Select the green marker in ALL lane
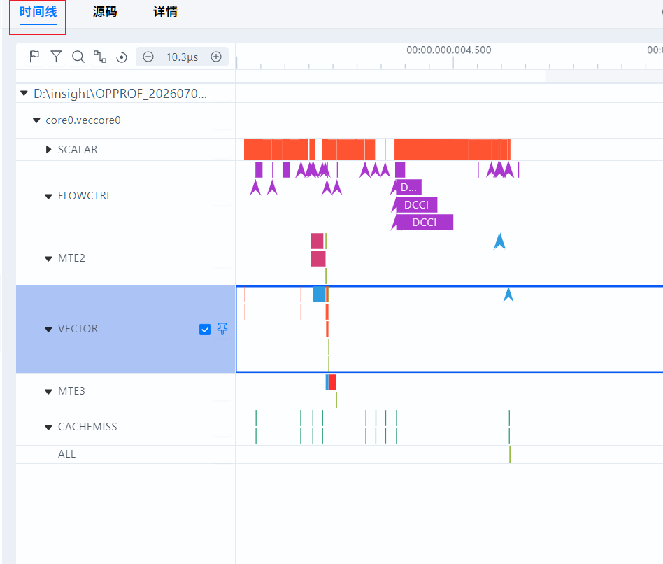The height and width of the screenshot is (564, 663). 510,454
